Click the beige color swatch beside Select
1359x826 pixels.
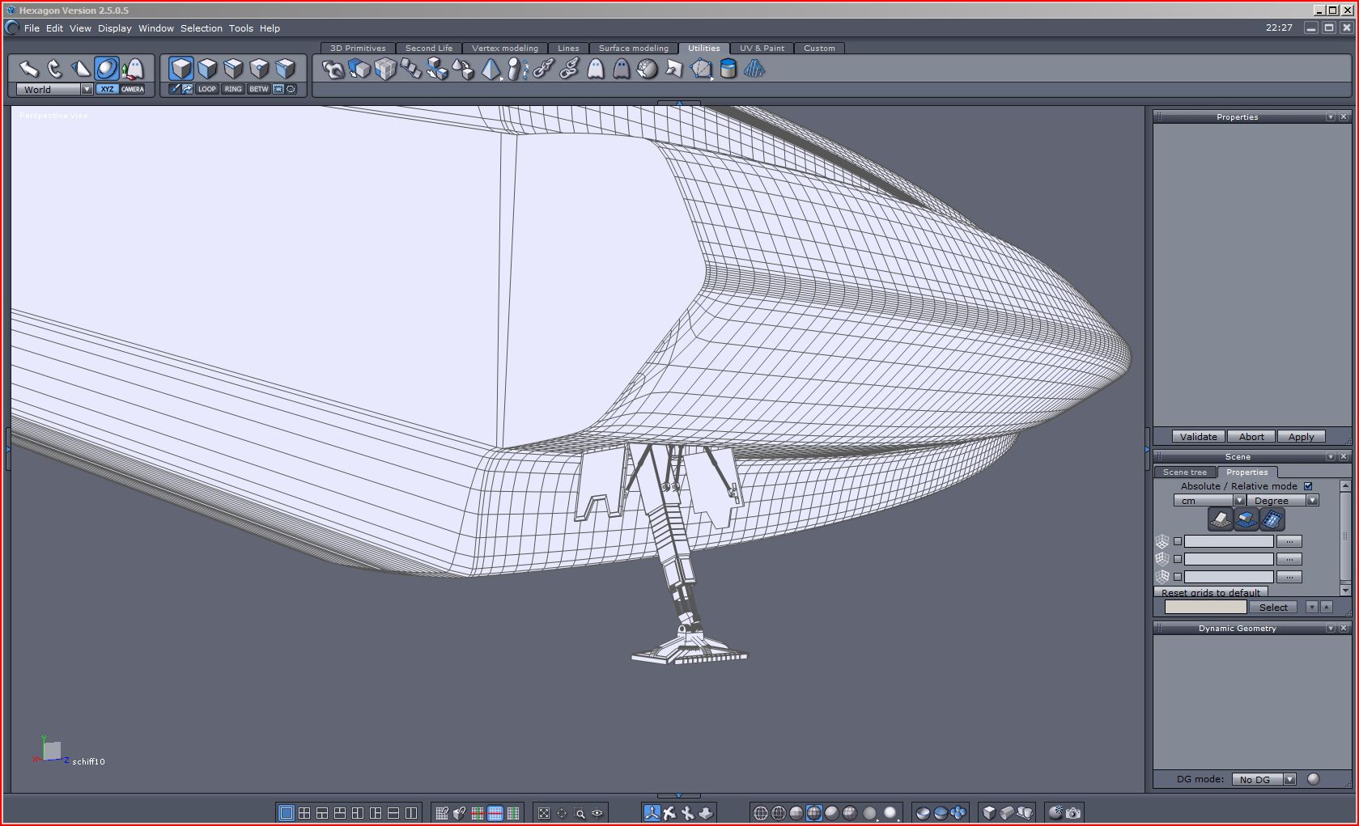point(1205,607)
